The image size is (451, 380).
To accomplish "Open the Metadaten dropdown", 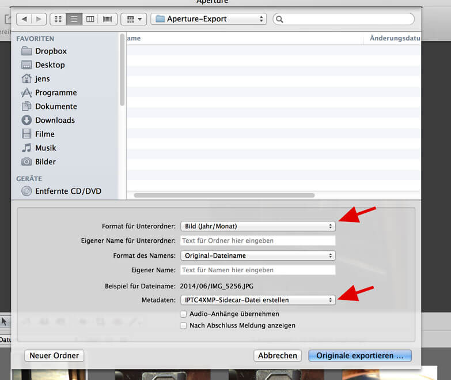I will coord(257,300).
